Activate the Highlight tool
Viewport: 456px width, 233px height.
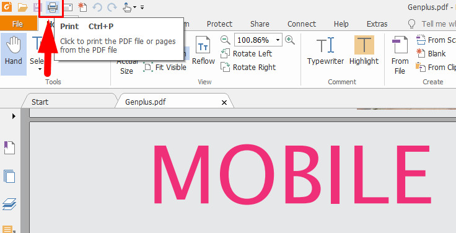tap(364, 51)
